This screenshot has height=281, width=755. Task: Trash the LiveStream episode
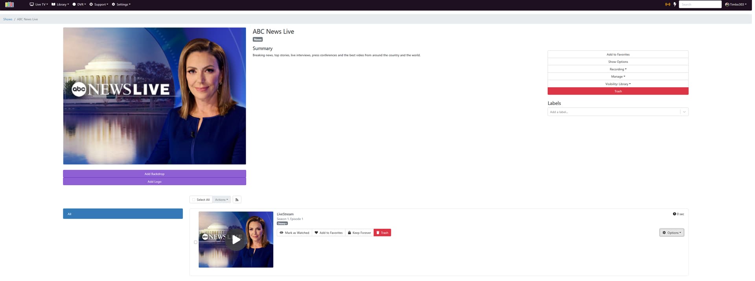point(382,233)
